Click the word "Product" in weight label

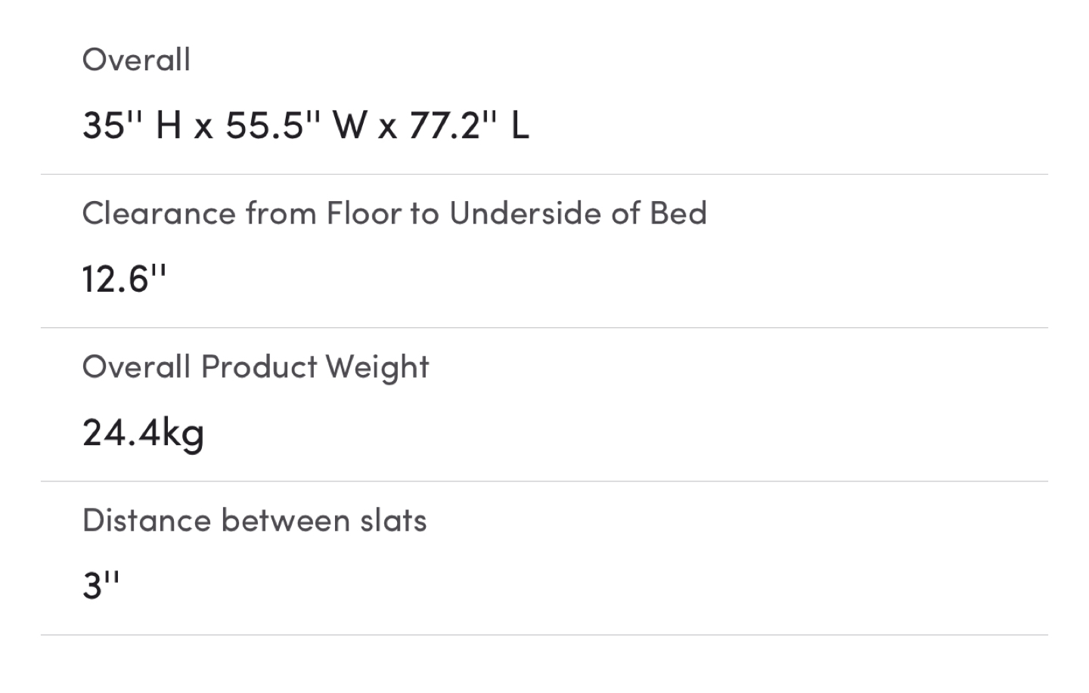[259, 367]
